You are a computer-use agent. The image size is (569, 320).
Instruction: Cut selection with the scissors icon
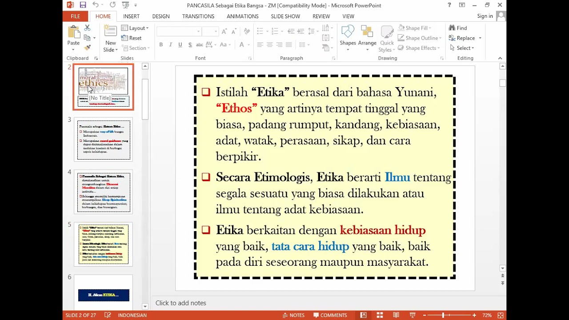pyautogui.click(x=87, y=28)
